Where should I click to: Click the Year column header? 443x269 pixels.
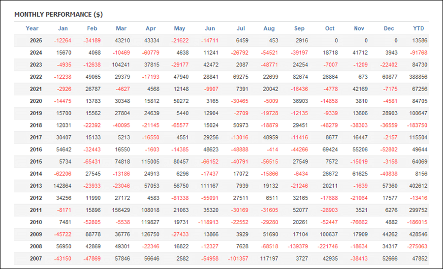32,29
